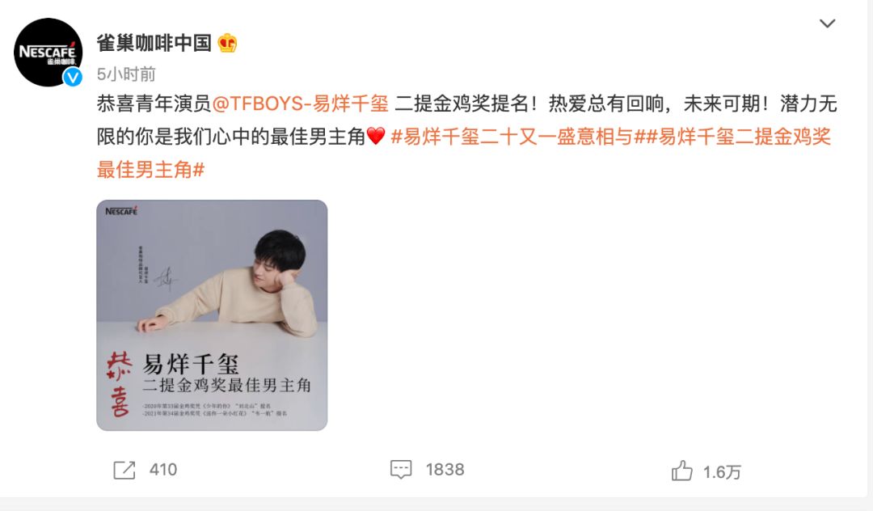Click the Nescafé logo inside the poster image

click(x=121, y=211)
